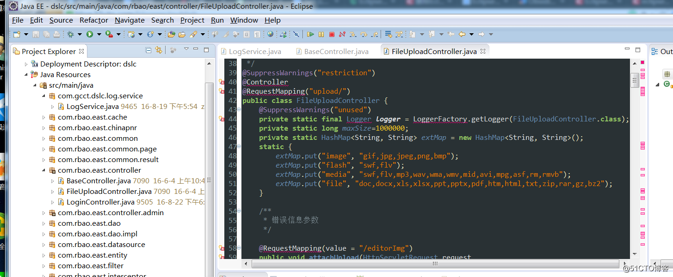673x277 pixels.
Task: Click the New wizard toolbar icon
Action: (x=17, y=34)
